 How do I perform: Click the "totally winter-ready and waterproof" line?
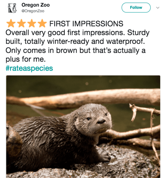point(85,41)
